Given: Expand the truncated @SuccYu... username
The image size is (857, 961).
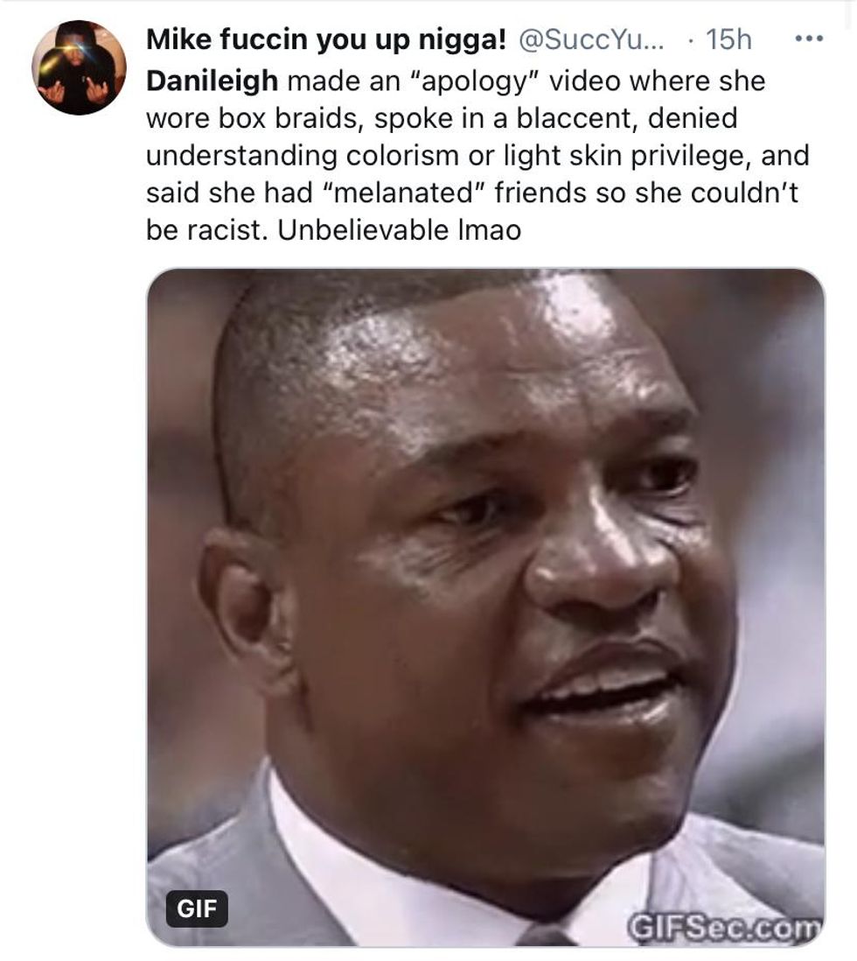Looking at the screenshot, I should pos(591,40).
